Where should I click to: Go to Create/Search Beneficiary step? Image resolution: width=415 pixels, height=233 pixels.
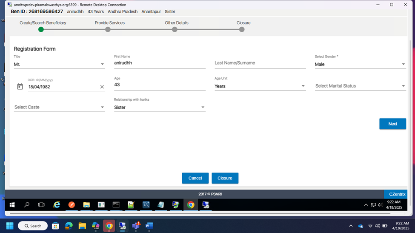click(x=41, y=29)
